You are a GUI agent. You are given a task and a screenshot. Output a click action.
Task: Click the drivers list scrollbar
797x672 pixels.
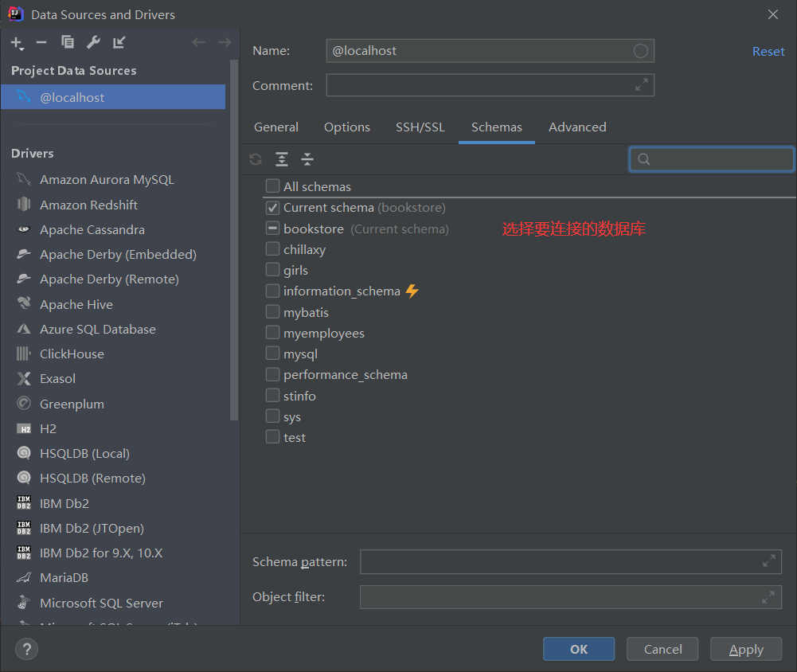point(234,240)
